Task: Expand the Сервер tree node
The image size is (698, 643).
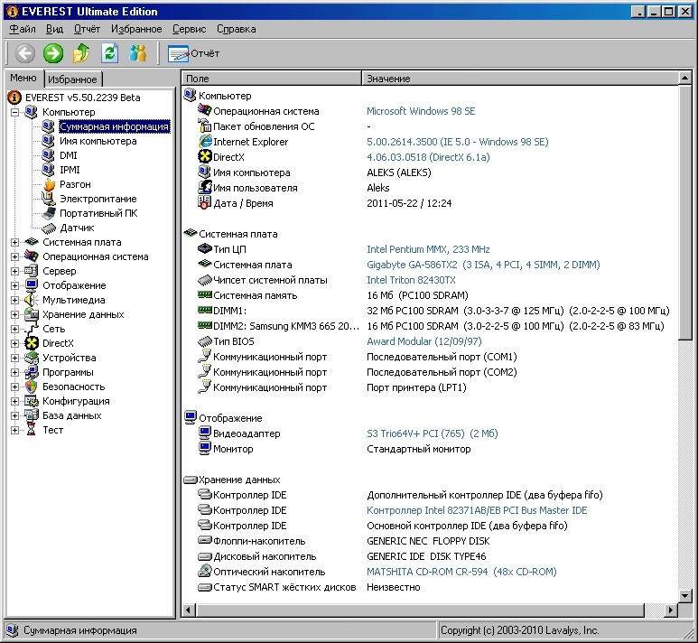Action: (14, 271)
